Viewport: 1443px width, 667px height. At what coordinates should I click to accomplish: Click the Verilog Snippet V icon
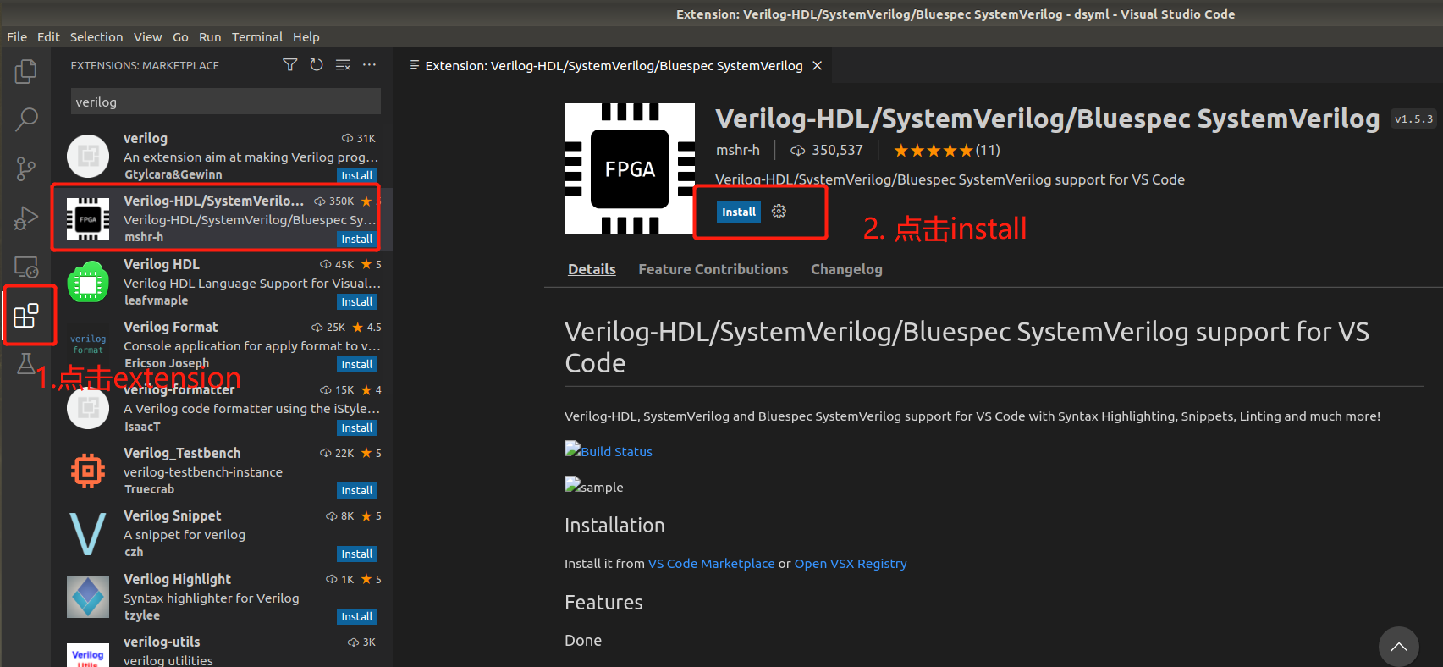(88, 534)
